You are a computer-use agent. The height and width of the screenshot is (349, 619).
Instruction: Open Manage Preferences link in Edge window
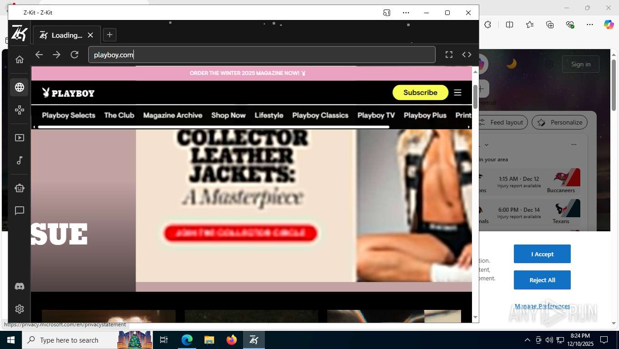click(542, 306)
